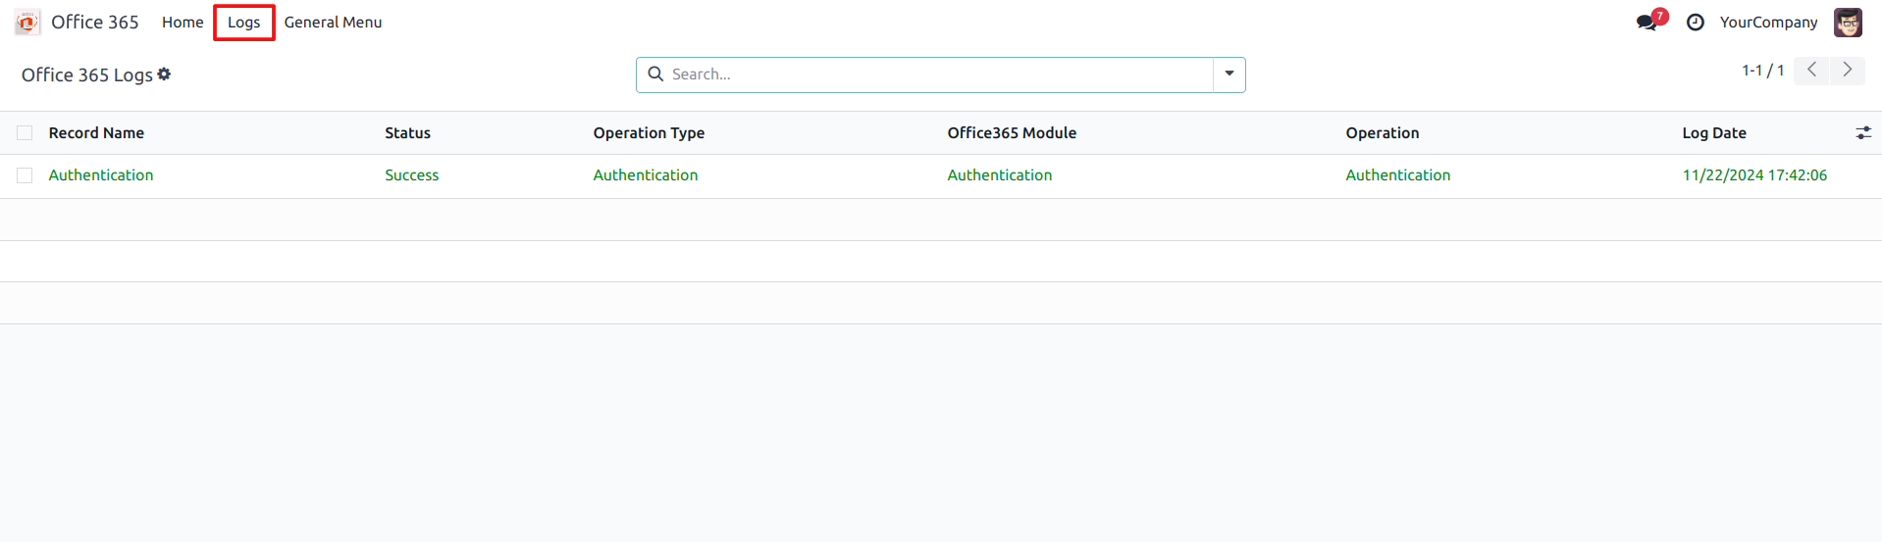
Task: Open the gear actions next to Office 365 Logs
Action: click(x=164, y=74)
